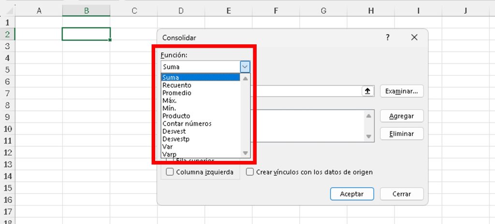The height and width of the screenshot is (224, 495).
Task: Enable the Columna izquierda checkbox
Action: [x=170, y=172]
